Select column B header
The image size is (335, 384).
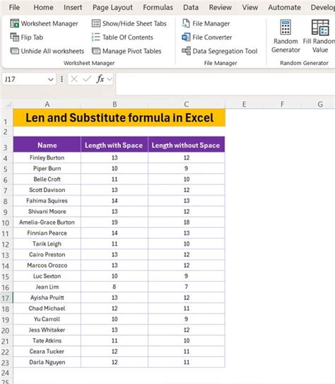[114, 104]
